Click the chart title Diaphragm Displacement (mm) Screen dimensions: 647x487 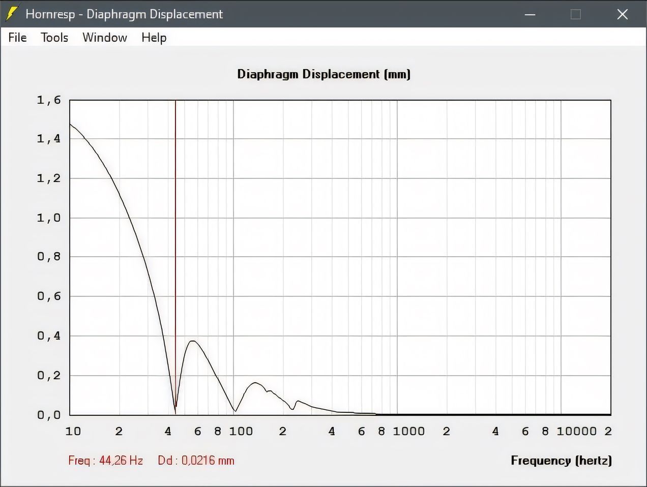(323, 74)
